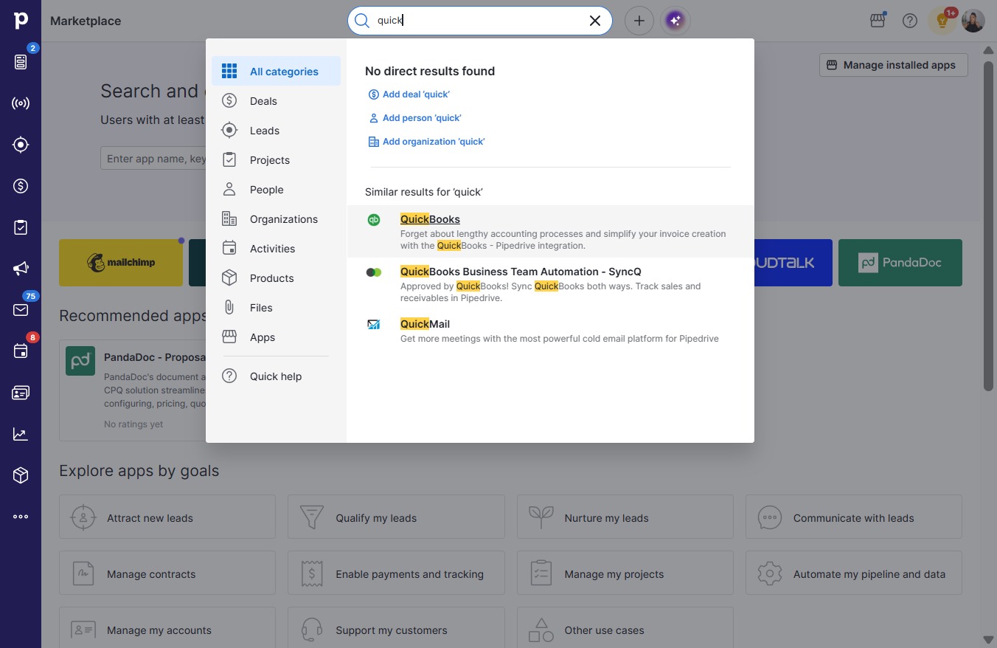This screenshot has height=648, width=997.
Task: Select Automate my pipeline and data goal
Action: [x=854, y=574]
